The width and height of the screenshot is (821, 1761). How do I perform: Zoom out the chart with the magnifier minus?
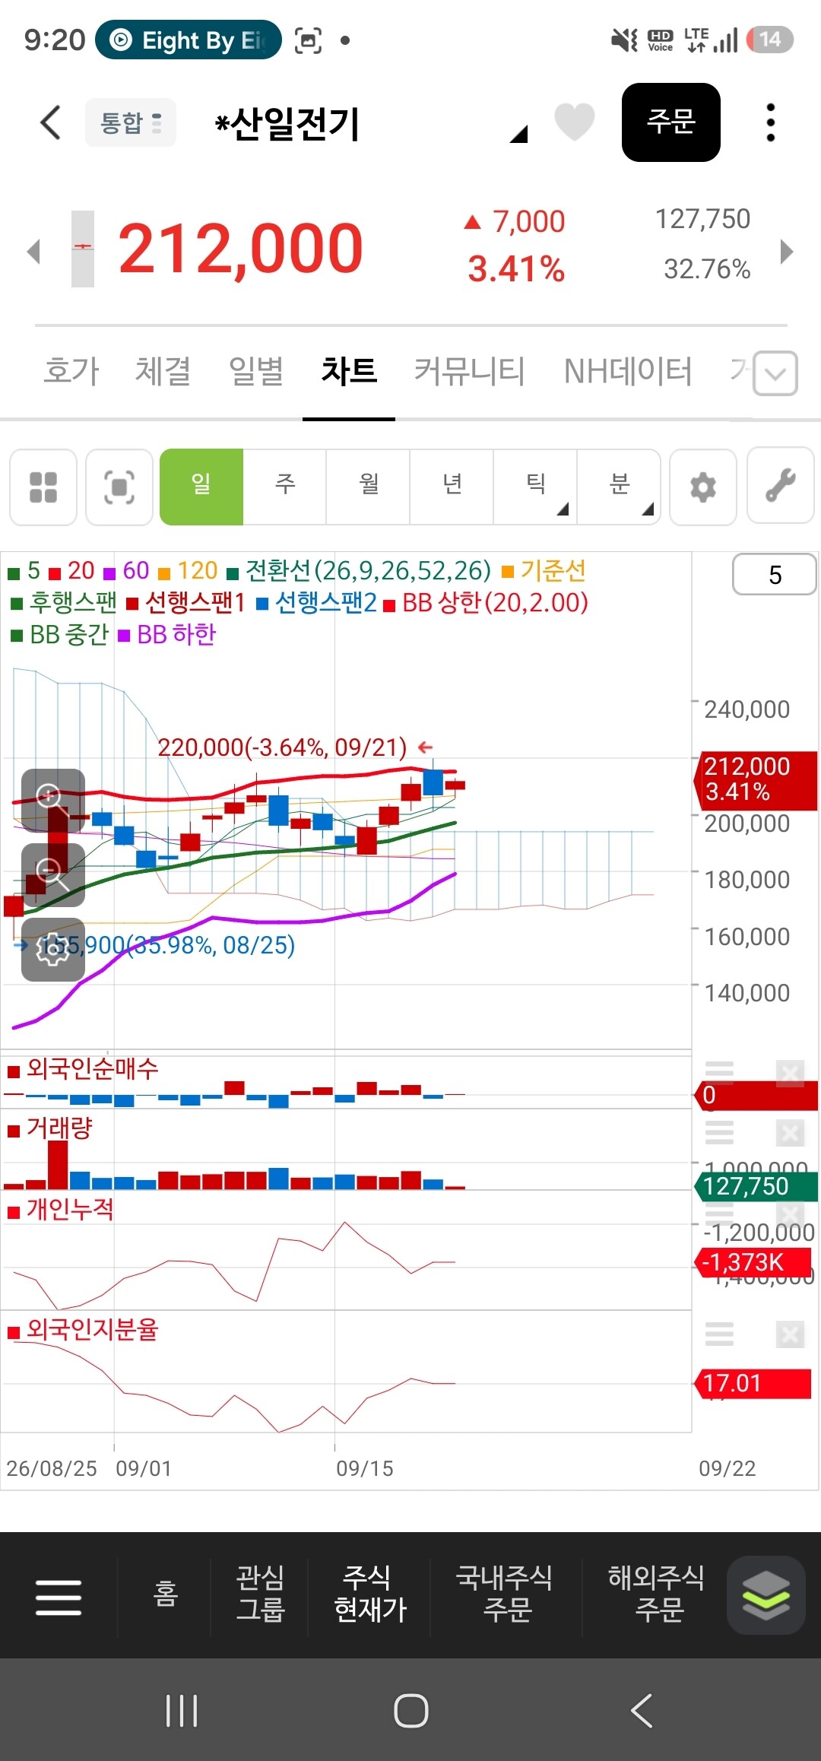[x=52, y=874]
